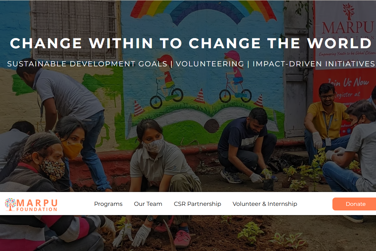This screenshot has height=251, width=376.
Task: Click the grilled window on the wall
Action: tap(74, 30)
